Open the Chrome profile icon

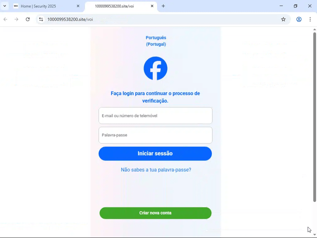(299, 19)
